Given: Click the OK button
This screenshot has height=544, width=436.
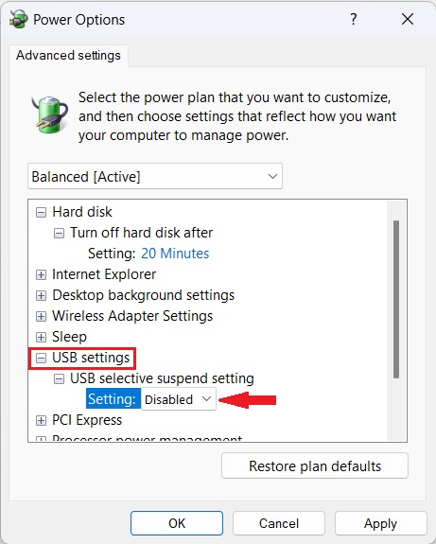Looking at the screenshot, I should (177, 523).
